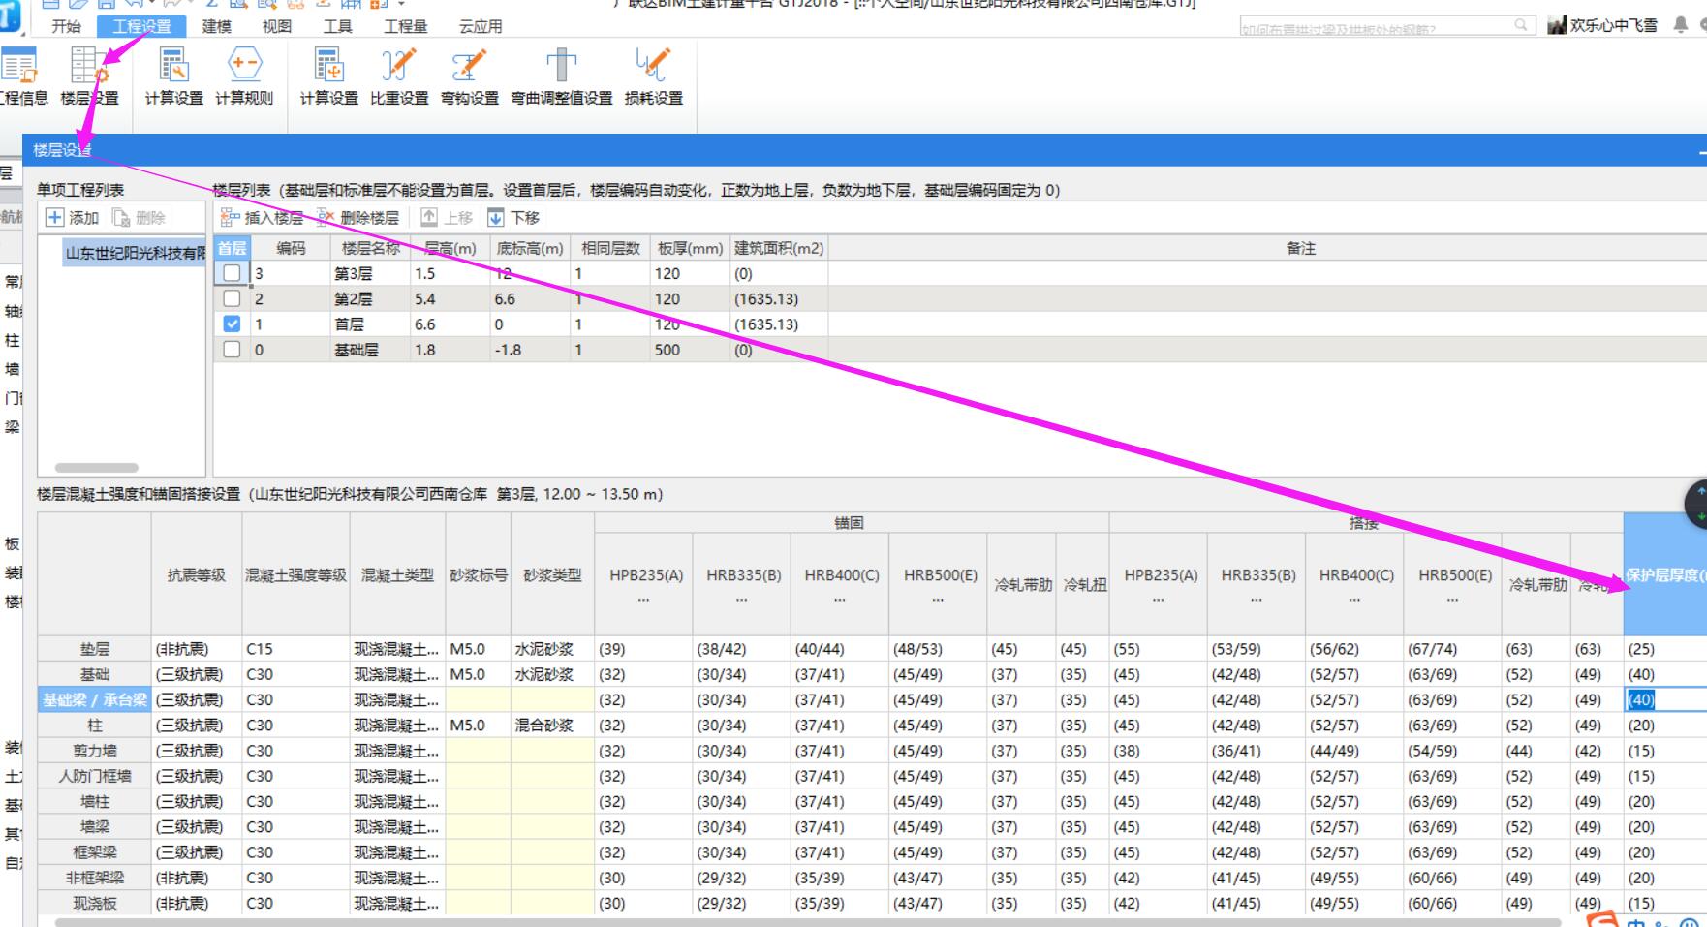
Task: Select the 剪力墙 row header
Action: coord(94,751)
